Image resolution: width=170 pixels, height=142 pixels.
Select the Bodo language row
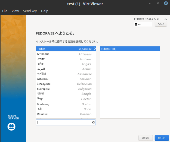pos(66,109)
